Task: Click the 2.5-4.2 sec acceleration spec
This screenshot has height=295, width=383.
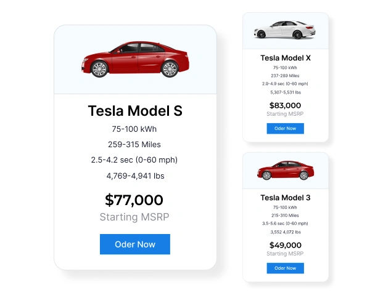Action: click(134, 160)
